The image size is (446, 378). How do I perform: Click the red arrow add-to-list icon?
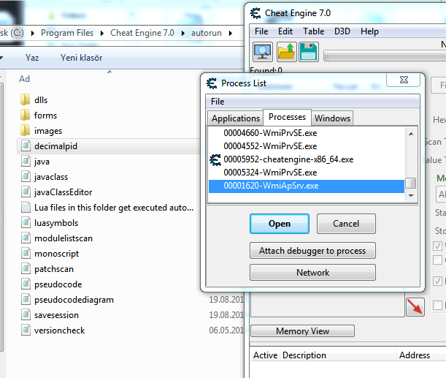[415, 307]
